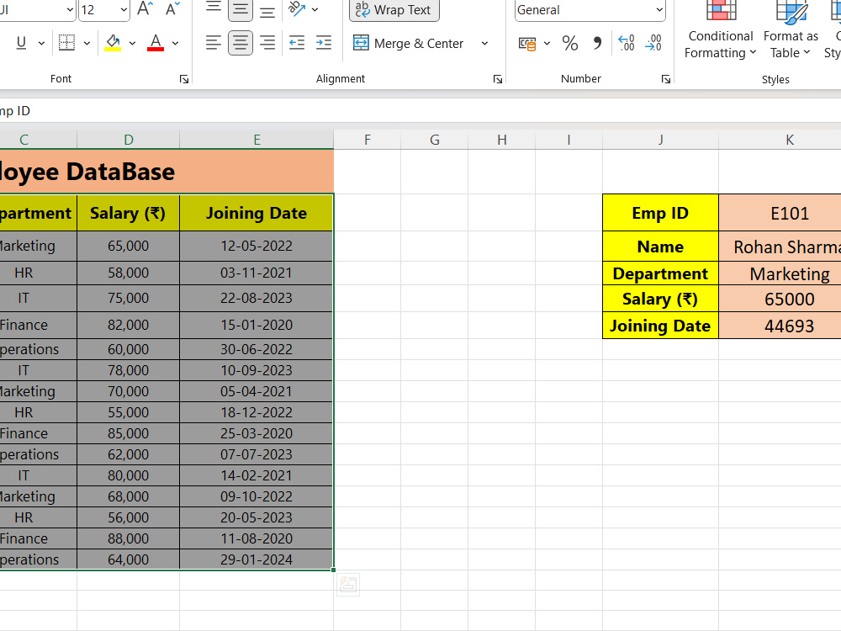Viewport: 841px width, 631px height.
Task: Align text right
Action: tap(267, 43)
